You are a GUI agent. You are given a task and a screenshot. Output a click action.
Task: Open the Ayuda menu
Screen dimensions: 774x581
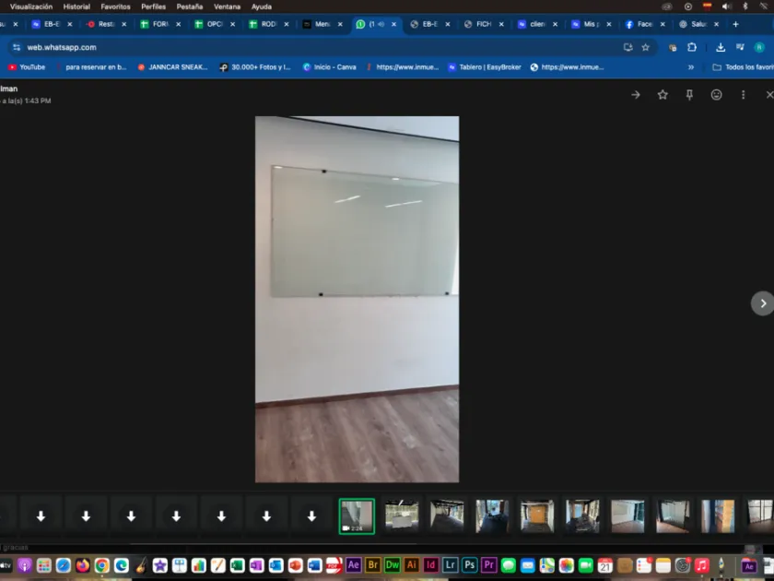click(262, 7)
